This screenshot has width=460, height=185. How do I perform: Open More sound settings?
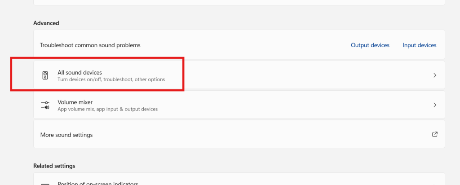[x=66, y=135]
